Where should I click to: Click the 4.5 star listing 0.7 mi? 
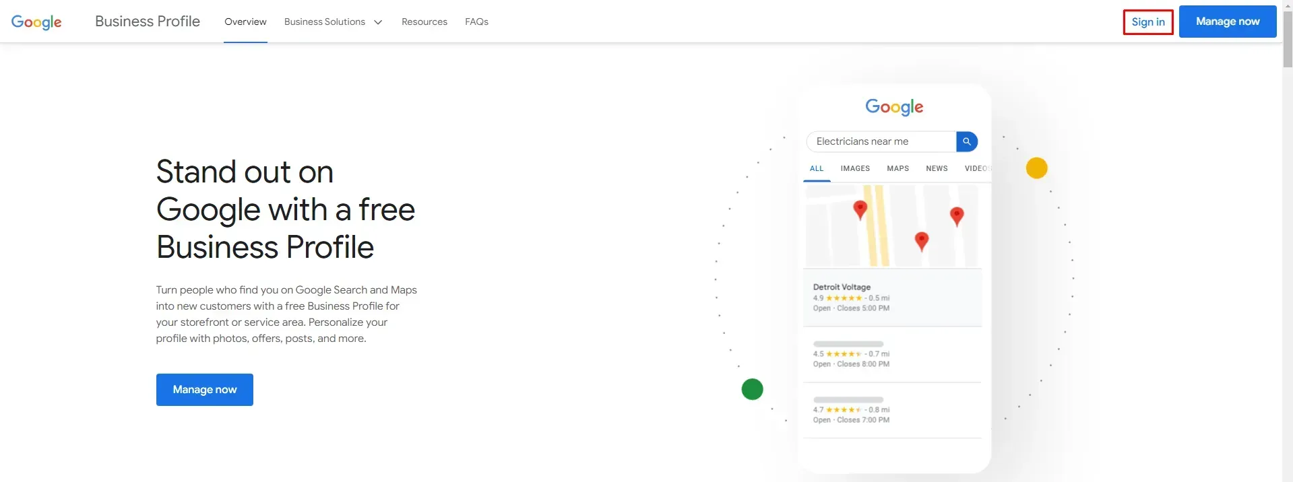point(892,355)
